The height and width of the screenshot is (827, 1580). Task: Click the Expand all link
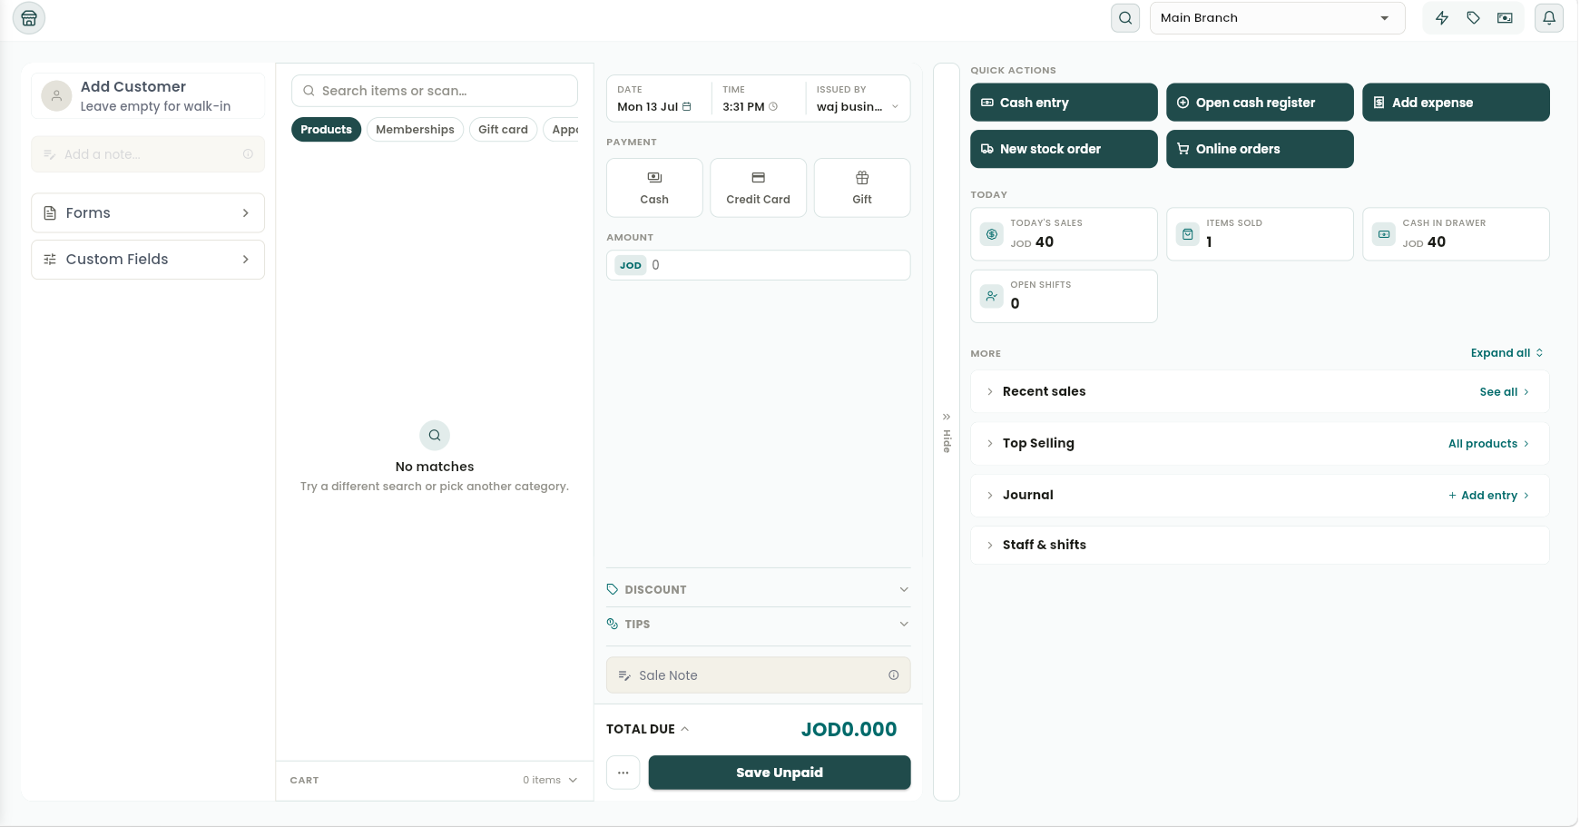(x=1506, y=353)
